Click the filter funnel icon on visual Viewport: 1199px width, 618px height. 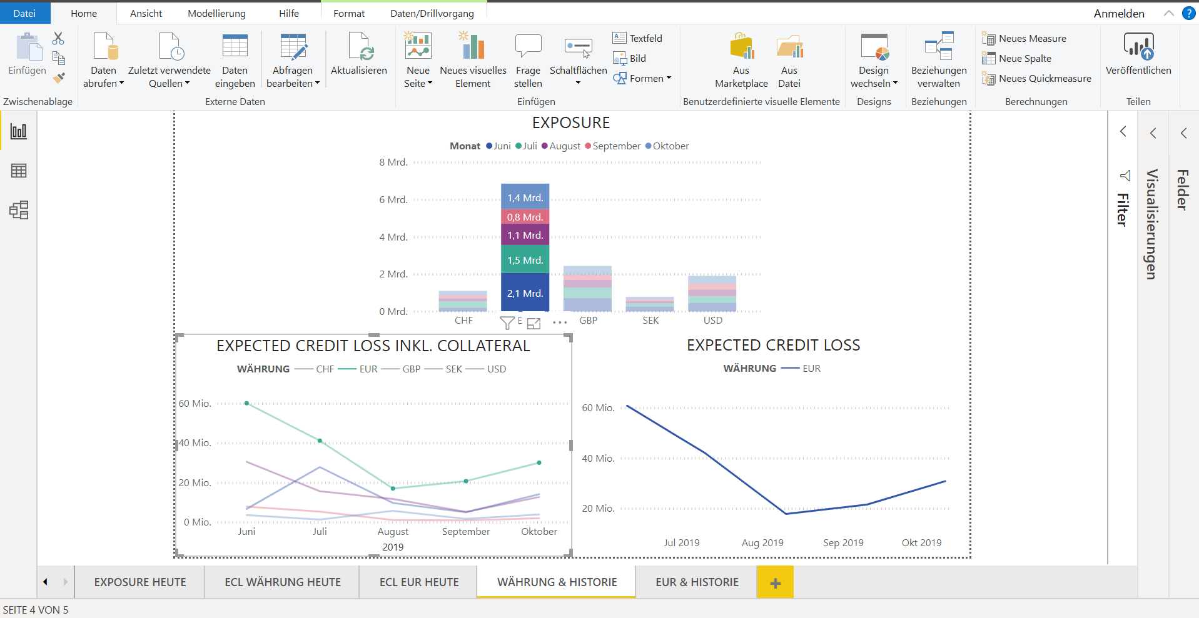coord(507,323)
